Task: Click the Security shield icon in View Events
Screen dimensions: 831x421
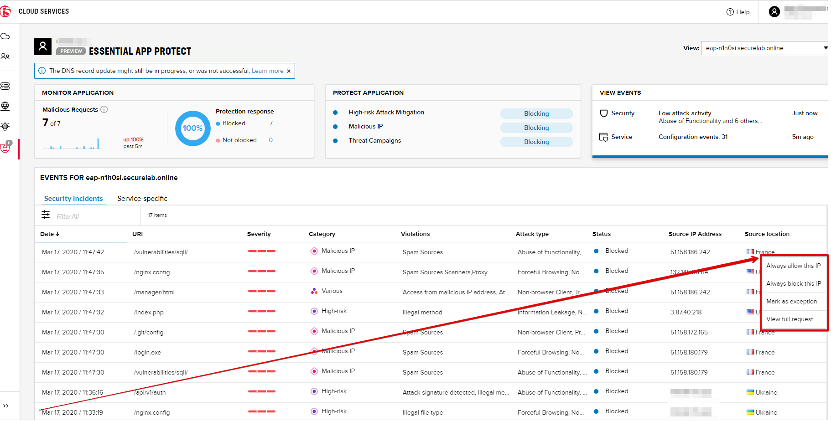Action: (x=603, y=113)
